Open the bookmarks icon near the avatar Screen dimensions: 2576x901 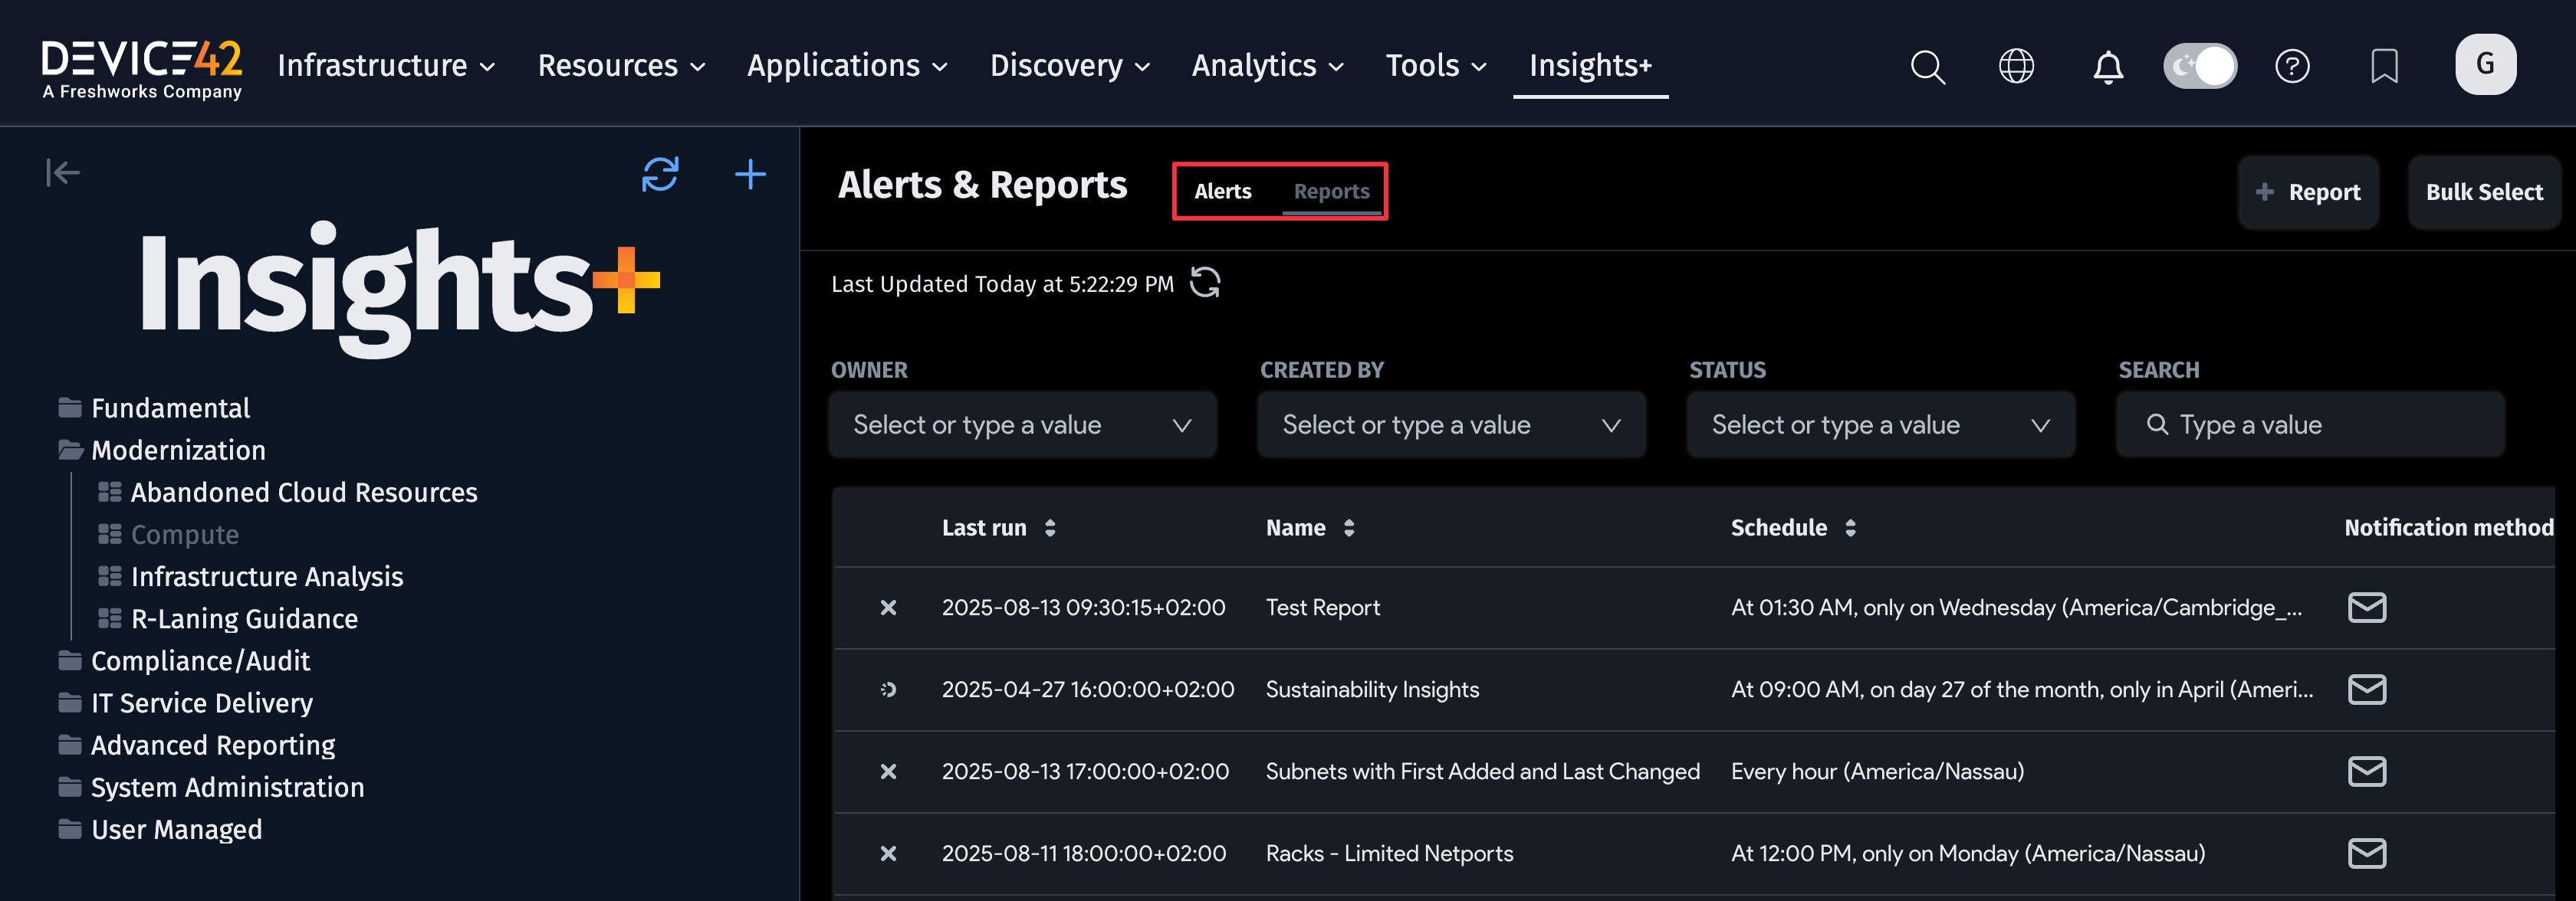point(2383,65)
